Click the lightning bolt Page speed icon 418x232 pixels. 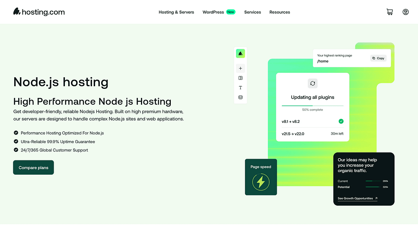(x=261, y=182)
